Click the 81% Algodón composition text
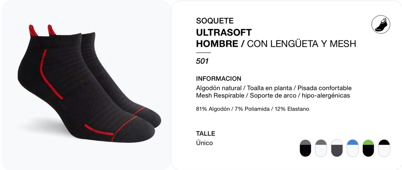This screenshot has width=402, height=170. tap(252, 109)
